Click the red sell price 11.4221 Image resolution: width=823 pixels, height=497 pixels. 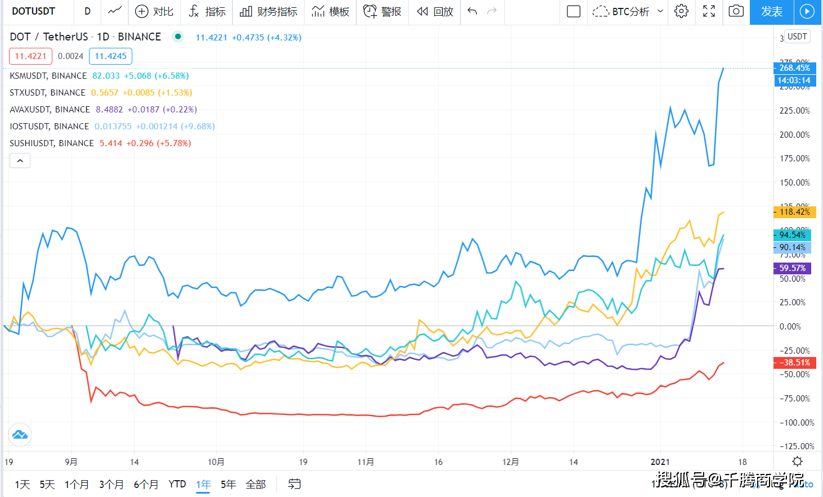pos(30,56)
